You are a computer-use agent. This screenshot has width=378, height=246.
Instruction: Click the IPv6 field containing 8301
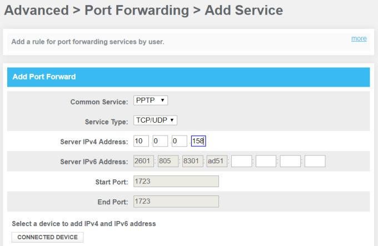click(x=192, y=162)
